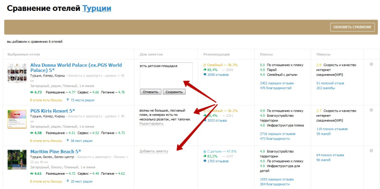The image size is (380, 189).
Task: Remove Alva Donna World Palace from comparison
Action: [x=371, y=65]
